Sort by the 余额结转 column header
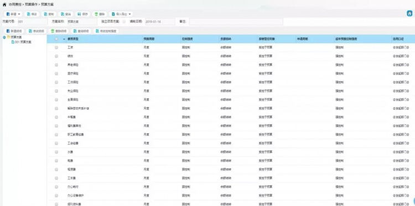This screenshot has width=415, height=206. [x=226, y=39]
